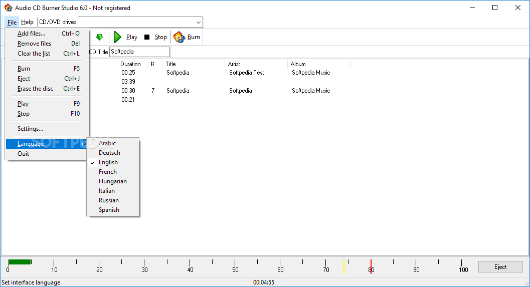
Task: Select the track with duration 03:39
Action: click(128, 81)
